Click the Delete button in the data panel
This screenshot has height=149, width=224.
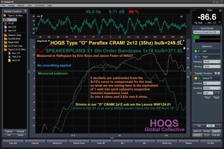[21, 135]
